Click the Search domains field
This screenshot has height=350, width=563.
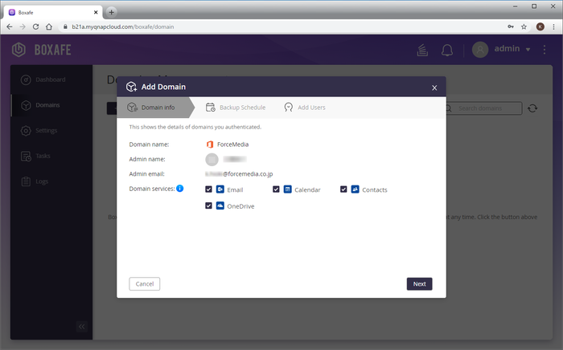pyautogui.click(x=483, y=108)
